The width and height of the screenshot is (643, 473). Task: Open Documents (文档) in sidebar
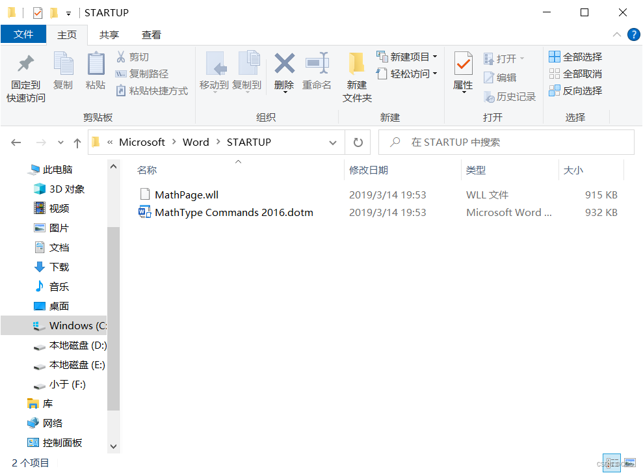[51, 247]
